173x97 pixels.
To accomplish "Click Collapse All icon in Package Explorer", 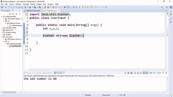I will pyautogui.click(x=10, y=14).
